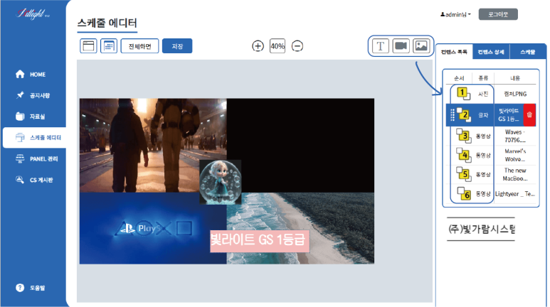
Task: Add video content with the camera icon
Action: (x=401, y=46)
